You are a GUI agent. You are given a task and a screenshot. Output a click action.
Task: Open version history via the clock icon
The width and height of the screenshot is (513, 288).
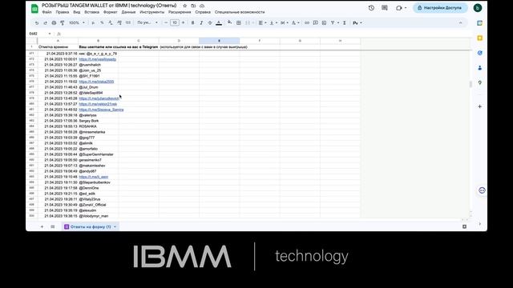click(x=371, y=8)
